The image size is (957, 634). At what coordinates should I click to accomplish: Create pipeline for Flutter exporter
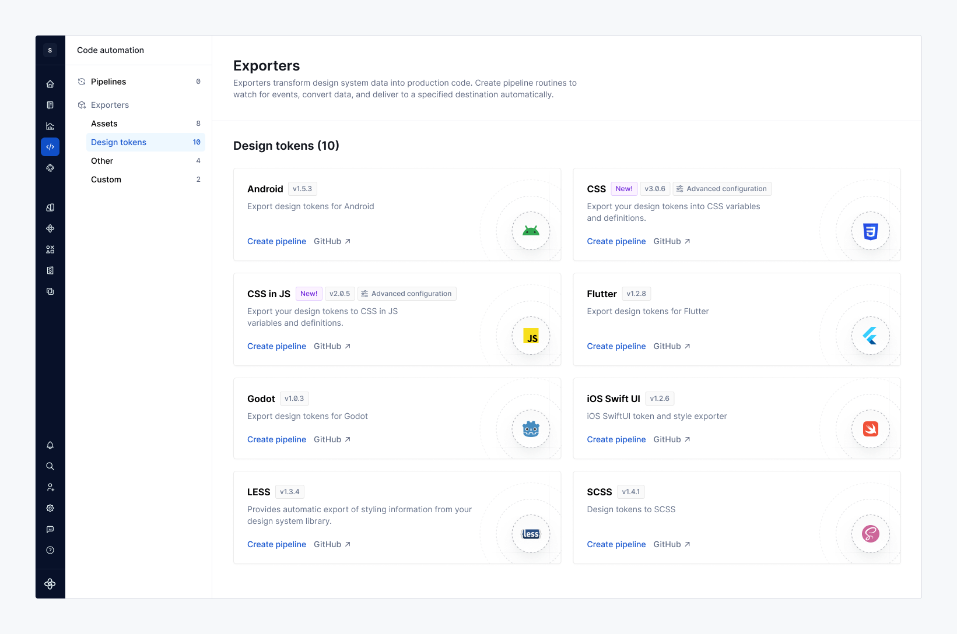pyautogui.click(x=616, y=346)
